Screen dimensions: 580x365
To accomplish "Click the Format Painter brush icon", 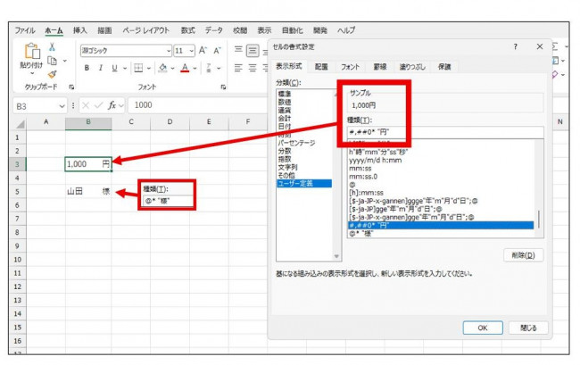I will tap(52, 75).
